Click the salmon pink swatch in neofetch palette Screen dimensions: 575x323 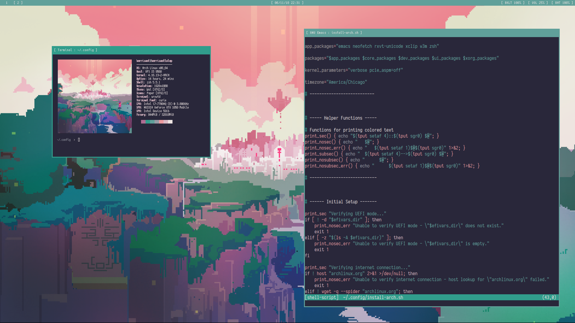point(161,122)
